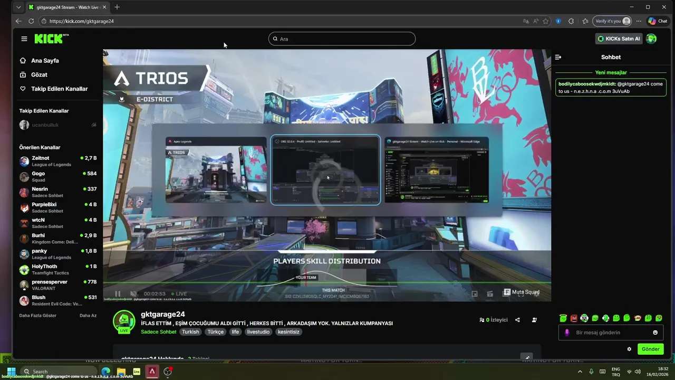Click the Yeni mesajlar divider
The width and height of the screenshot is (675, 380).
click(x=611, y=72)
